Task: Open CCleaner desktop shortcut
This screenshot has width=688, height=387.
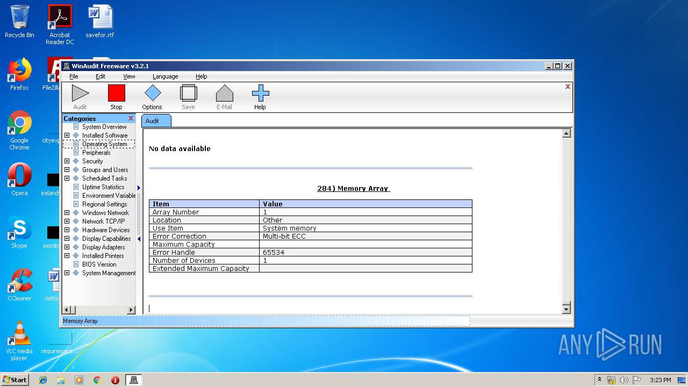Action: 19,285
